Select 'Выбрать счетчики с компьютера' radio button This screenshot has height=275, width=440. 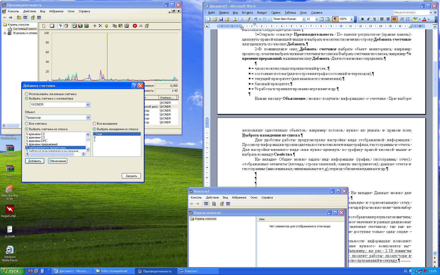click(26, 98)
